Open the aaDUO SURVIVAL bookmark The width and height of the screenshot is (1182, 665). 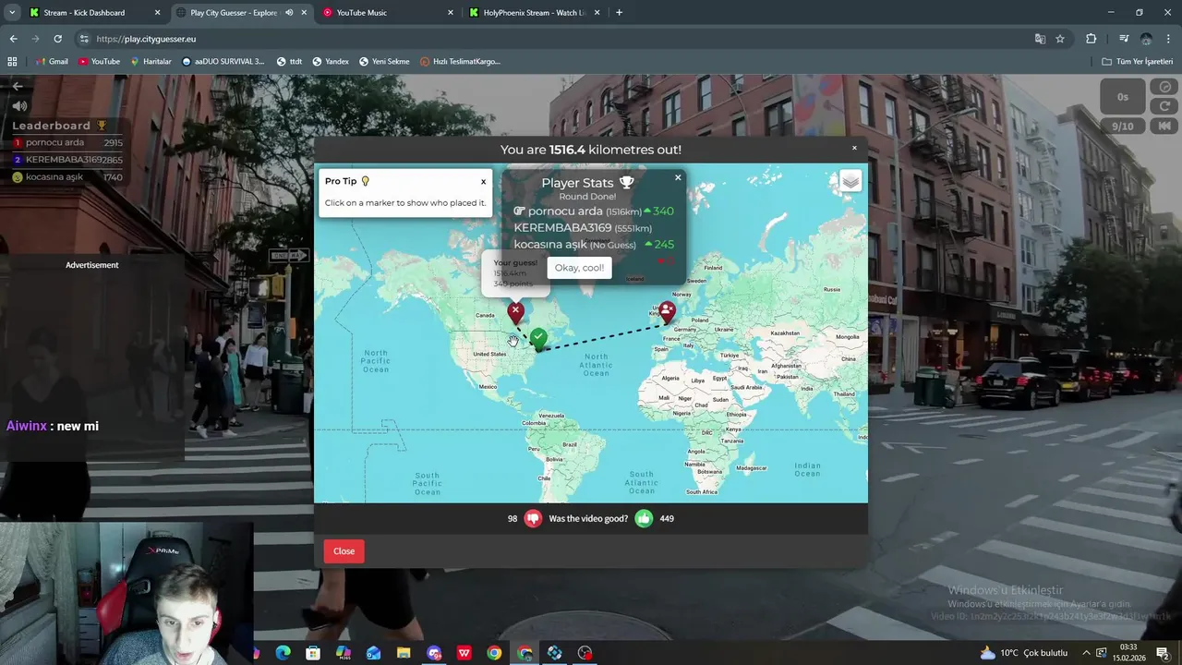point(223,62)
